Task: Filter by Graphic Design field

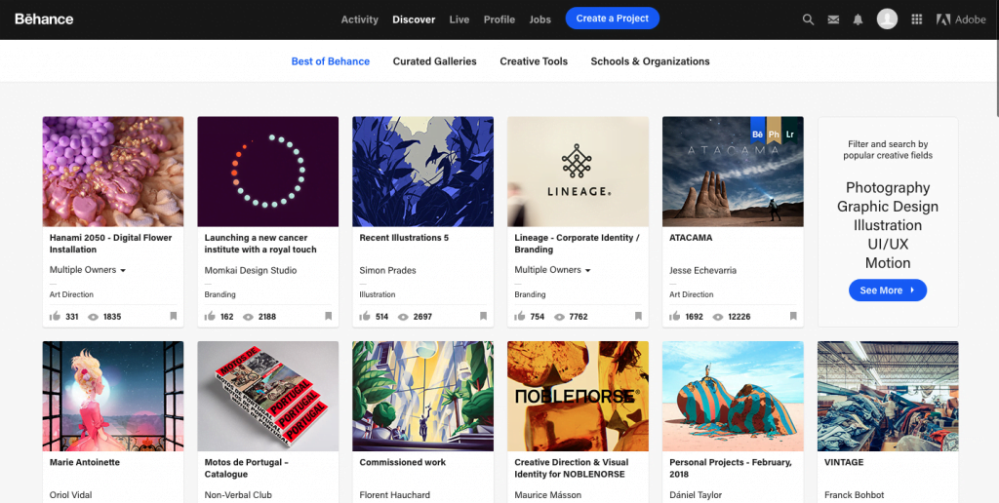Action: (888, 207)
